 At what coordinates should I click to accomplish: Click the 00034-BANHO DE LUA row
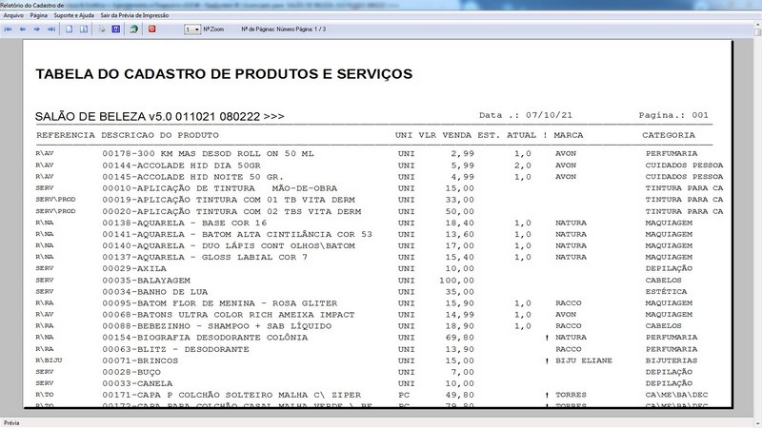tap(379, 292)
